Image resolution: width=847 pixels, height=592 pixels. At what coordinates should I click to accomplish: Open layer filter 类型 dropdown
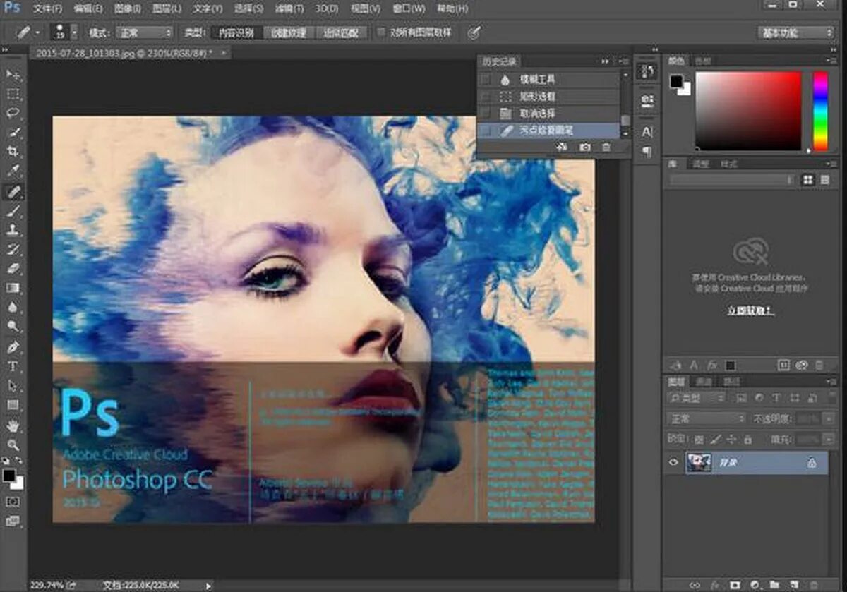pos(696,398)
